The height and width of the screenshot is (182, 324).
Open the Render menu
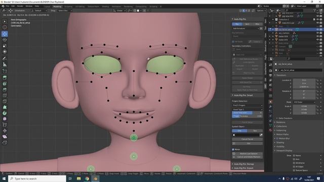20,6
